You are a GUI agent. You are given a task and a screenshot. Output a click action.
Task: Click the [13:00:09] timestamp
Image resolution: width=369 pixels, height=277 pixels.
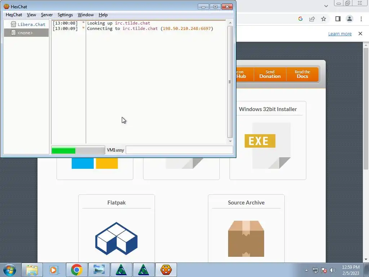pyautogui.click(x=65, y=28)
